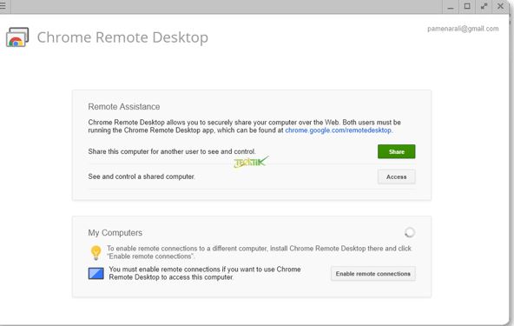Click Enable remote connections button
Image resolution: width=514 pixels, height=326 pixels.
click(x=373, y=274)
